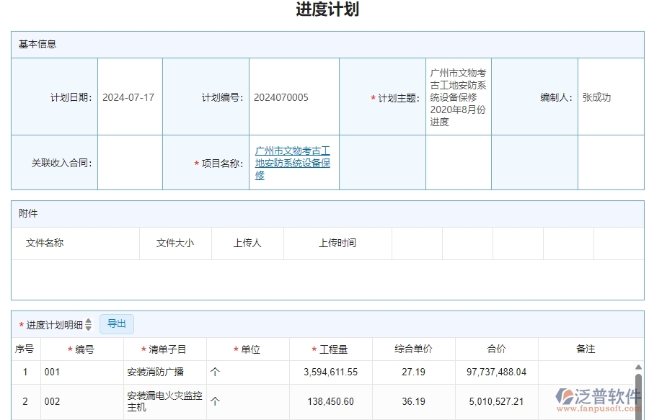649x420 pixels.
Task: Collapse the 进度计划明细 section header
Action: click(48, 324)
